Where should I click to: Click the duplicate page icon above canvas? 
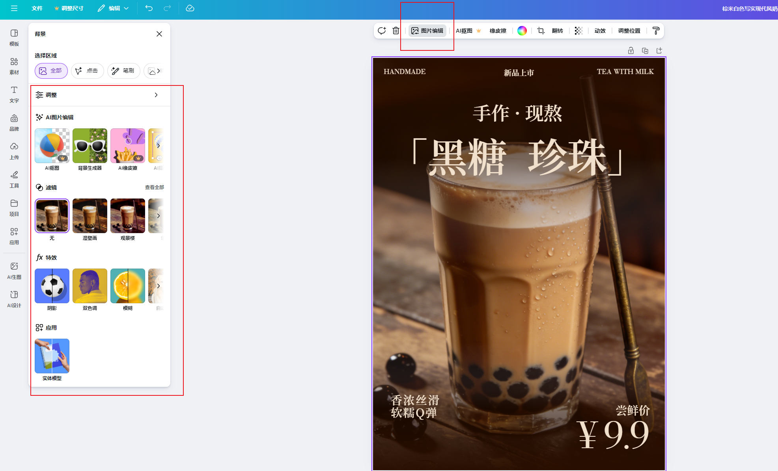pos(645,50)
